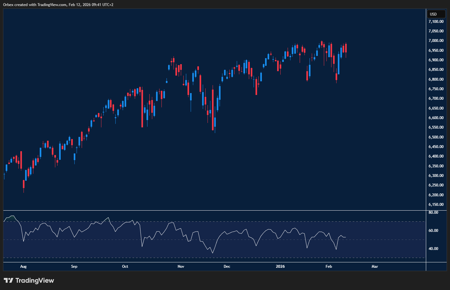This screenshot has height=290, width=450.
Task: Click the Mar label on time axis
Action: tap(375, 266)
